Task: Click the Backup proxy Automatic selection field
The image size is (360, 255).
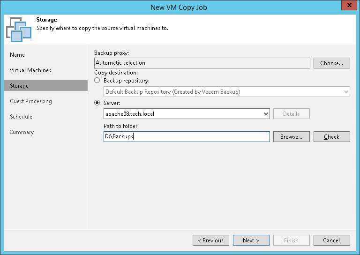Action: pos(202,63)
